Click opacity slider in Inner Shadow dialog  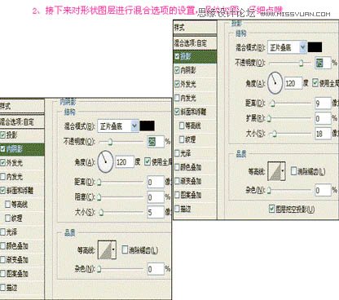pos(121,142)
